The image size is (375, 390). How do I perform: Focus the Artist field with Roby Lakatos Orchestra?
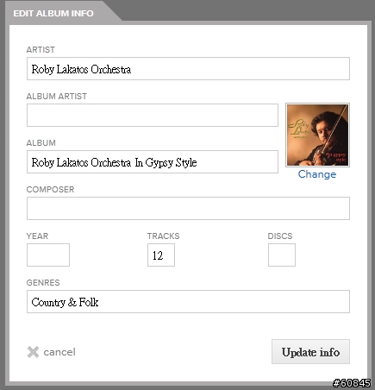coord(188,69)
